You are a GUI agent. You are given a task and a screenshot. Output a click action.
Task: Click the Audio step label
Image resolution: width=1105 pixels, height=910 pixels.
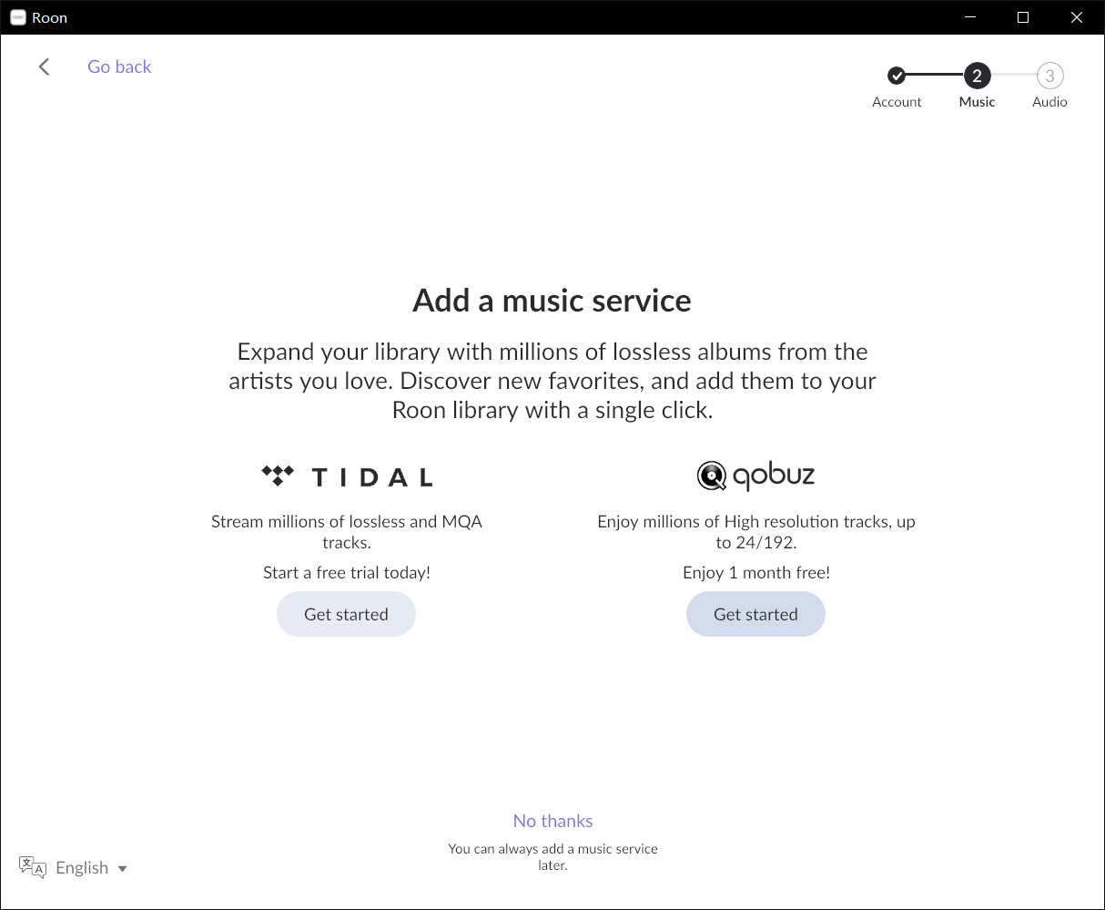click(1049, 102)
